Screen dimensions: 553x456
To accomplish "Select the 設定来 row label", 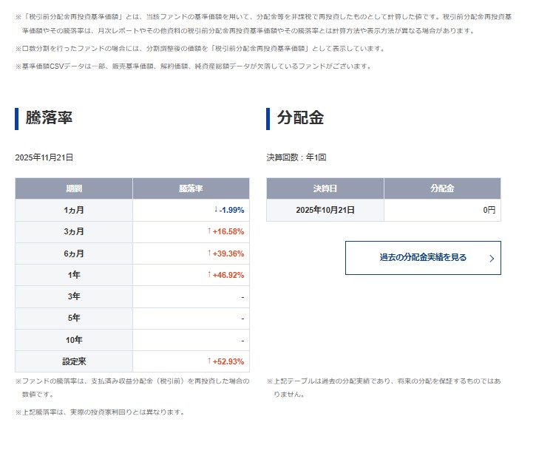I will click(74, 361).
